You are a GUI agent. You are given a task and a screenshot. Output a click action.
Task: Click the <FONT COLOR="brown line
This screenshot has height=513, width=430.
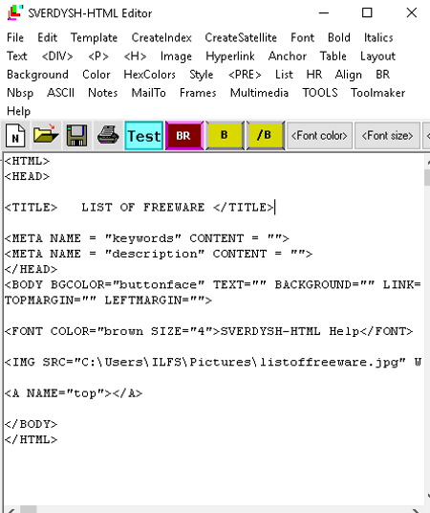209,331
